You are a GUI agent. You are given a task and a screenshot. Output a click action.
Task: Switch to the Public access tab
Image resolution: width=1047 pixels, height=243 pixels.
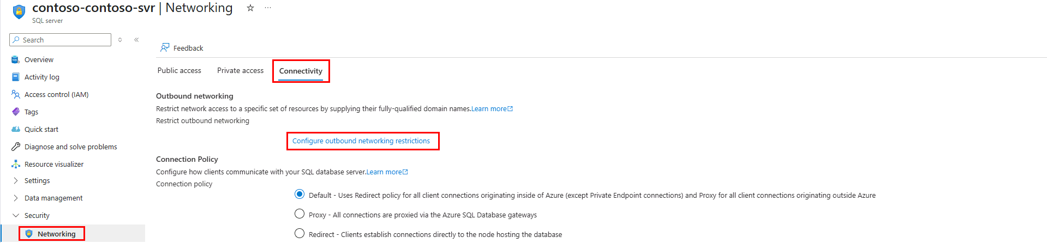[x=179, y=71]
